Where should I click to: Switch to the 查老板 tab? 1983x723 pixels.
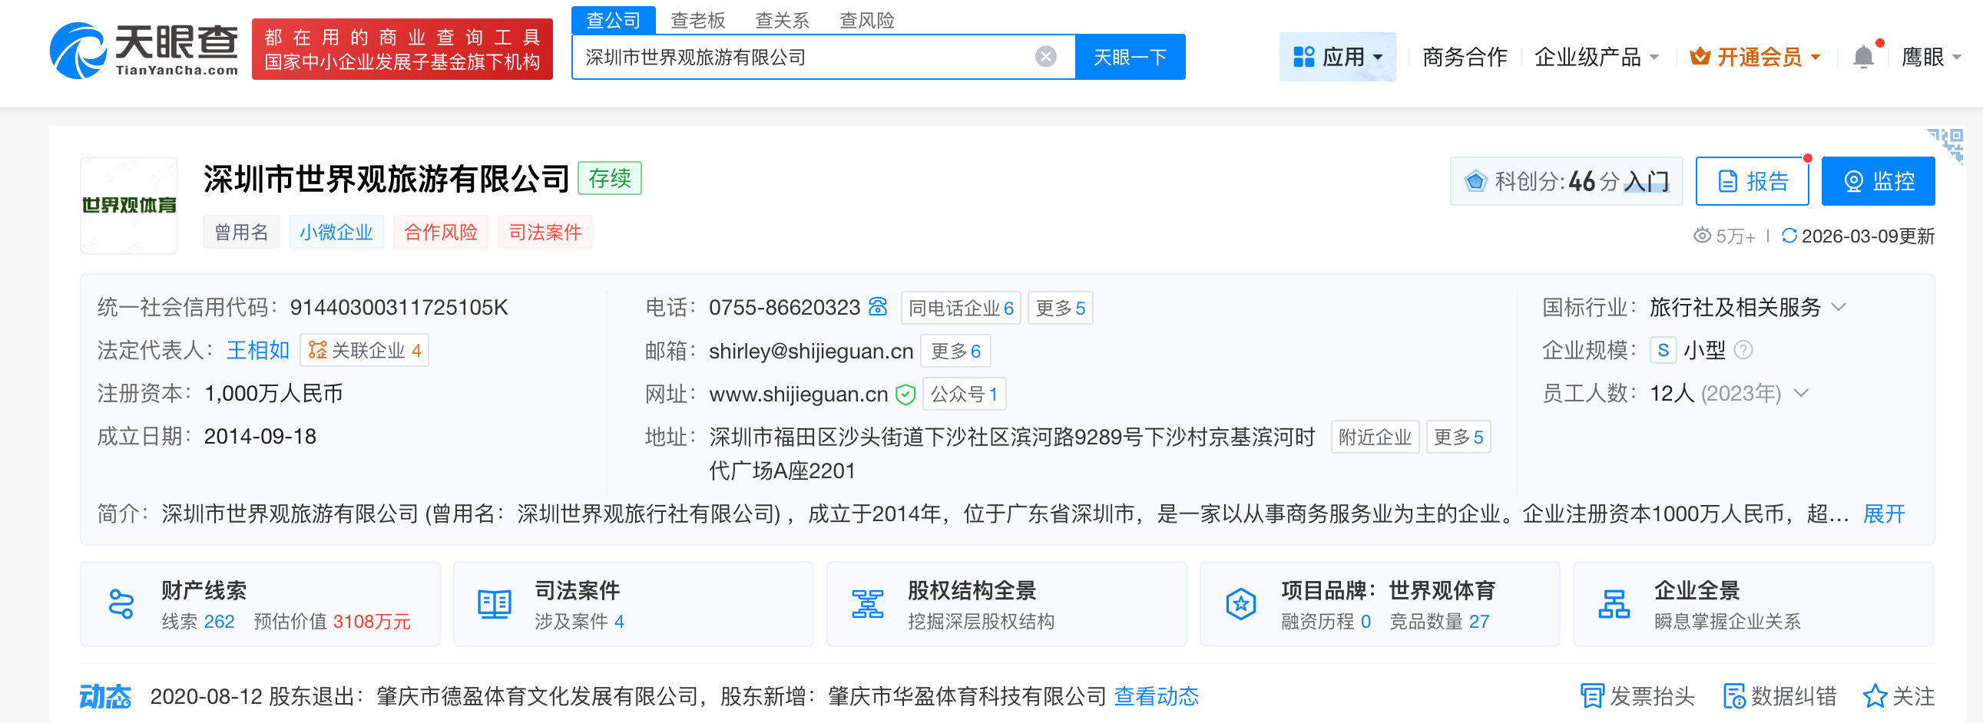(697, 20)
